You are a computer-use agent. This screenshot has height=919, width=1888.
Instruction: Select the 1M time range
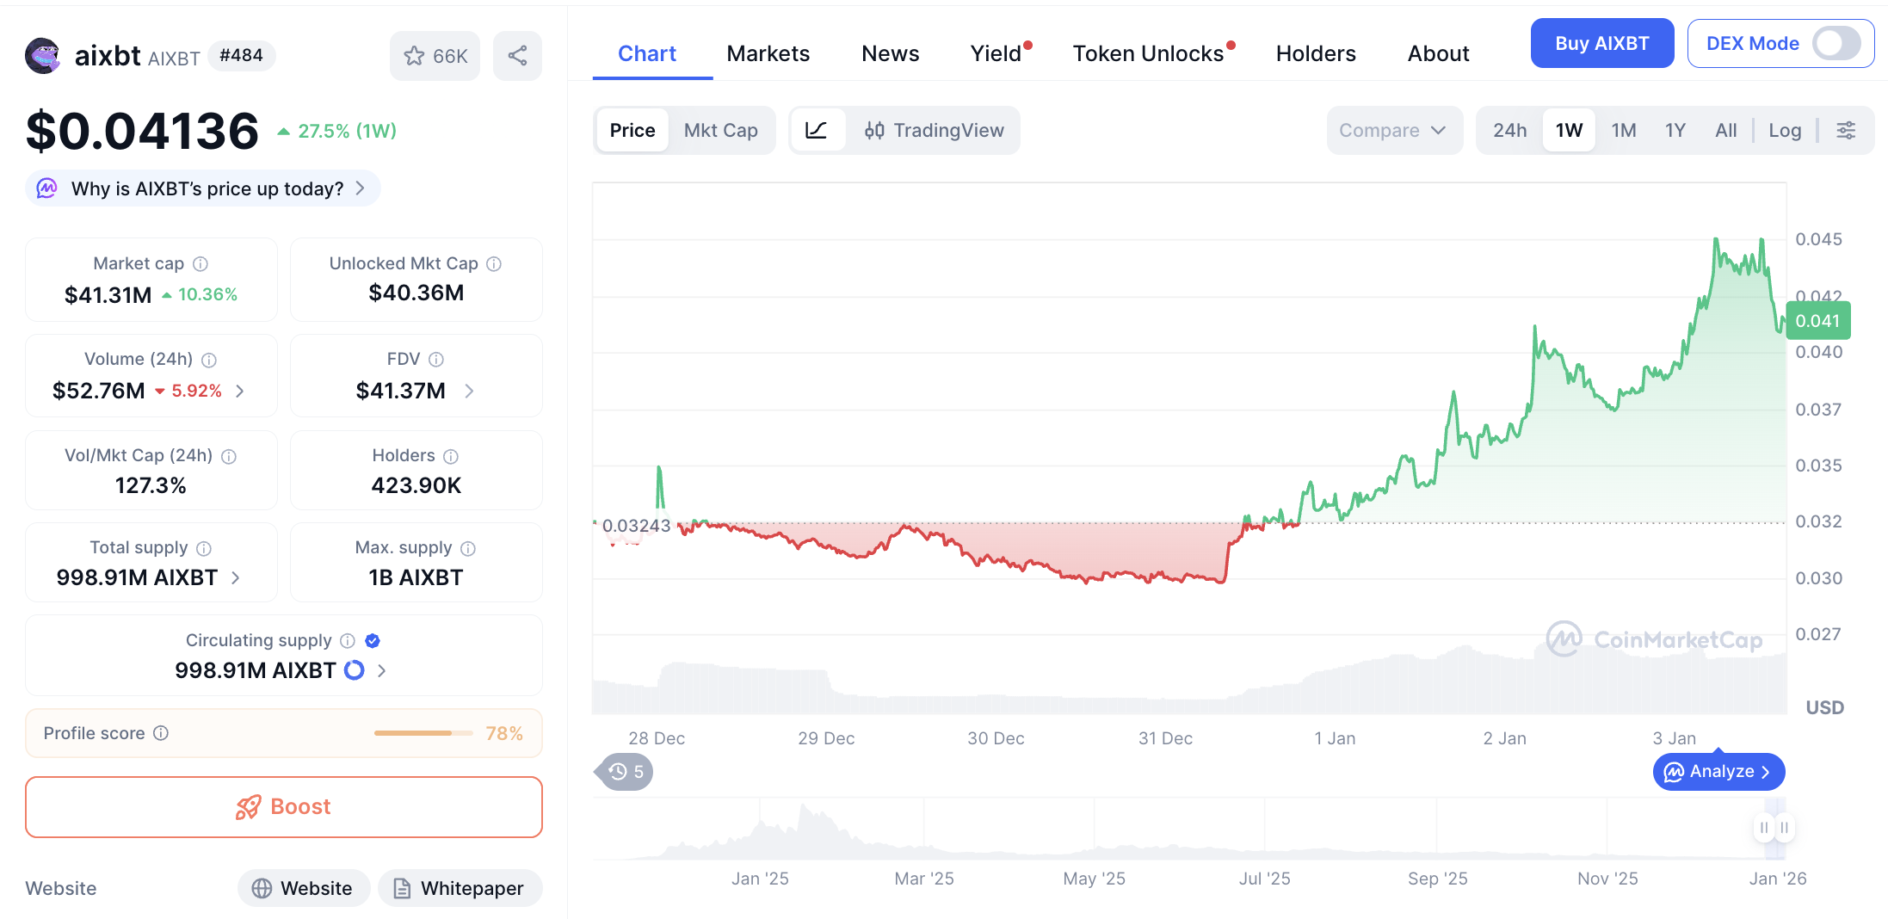(x=1623, y=130)
